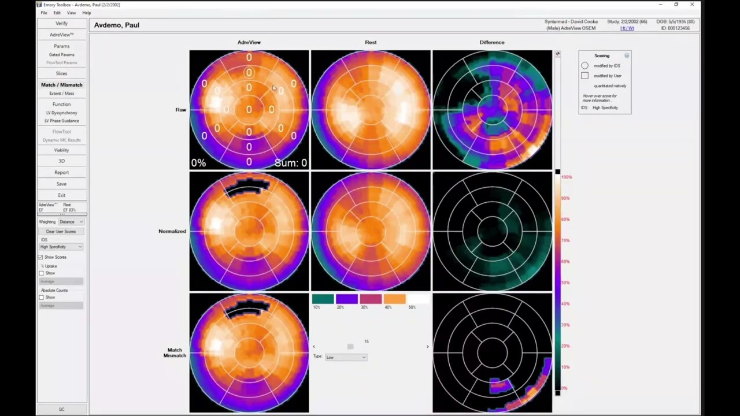
Task: Open the AdreView sidebar button
Action: (x=62, y=35)
